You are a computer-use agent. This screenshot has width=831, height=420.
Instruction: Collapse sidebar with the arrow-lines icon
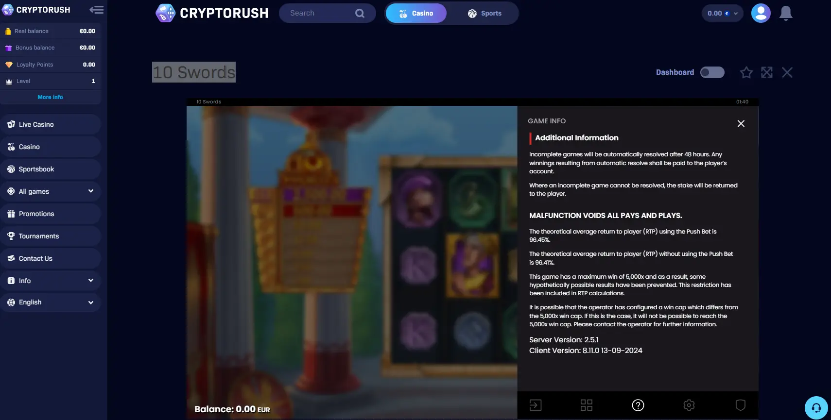tap(96, 10)
